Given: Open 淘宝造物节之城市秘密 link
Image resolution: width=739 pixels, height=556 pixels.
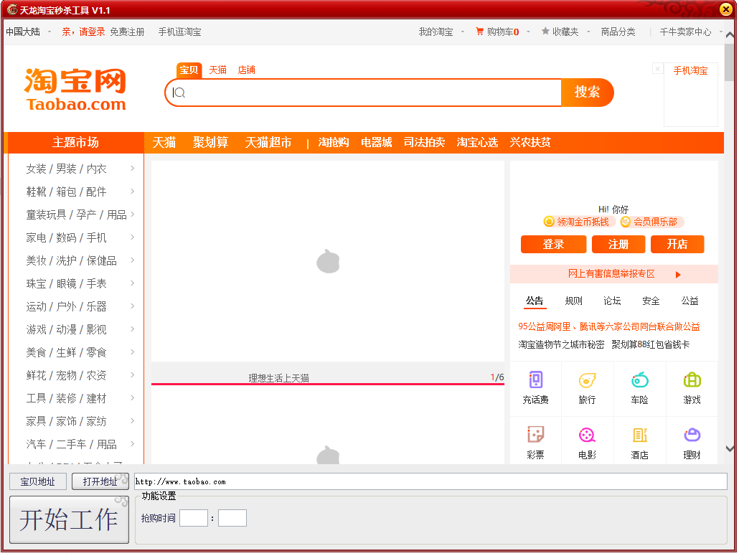Looking at the screenshot, I should pos(561,344).
